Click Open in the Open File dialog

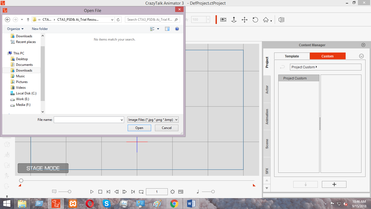[139, 128]
